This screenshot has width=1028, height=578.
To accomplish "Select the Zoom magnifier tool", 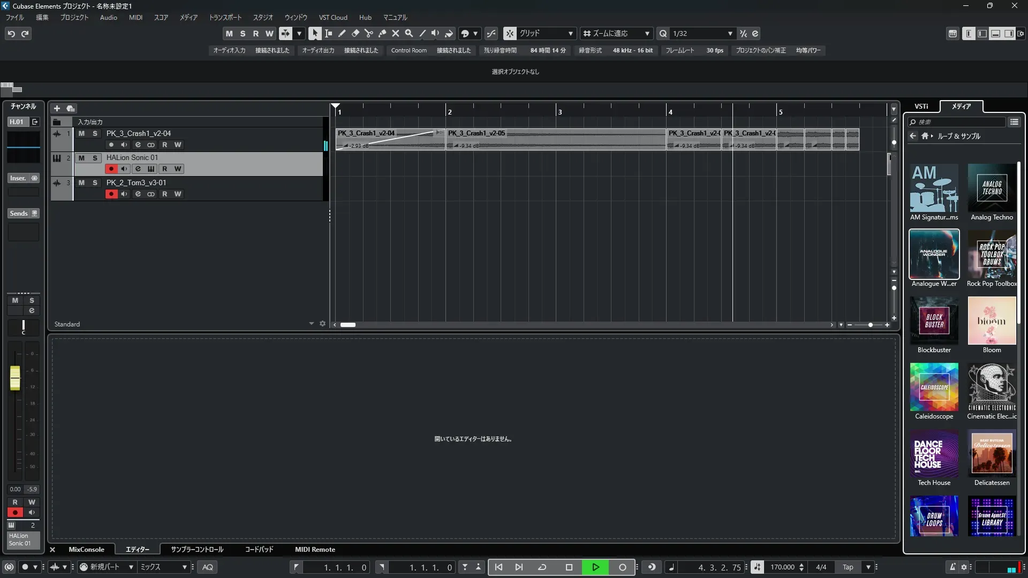I will coord(409,33).
